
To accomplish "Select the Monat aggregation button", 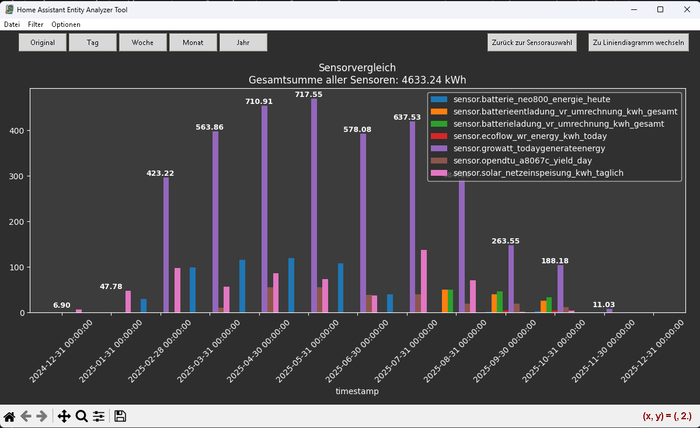I will coord(193,43).
